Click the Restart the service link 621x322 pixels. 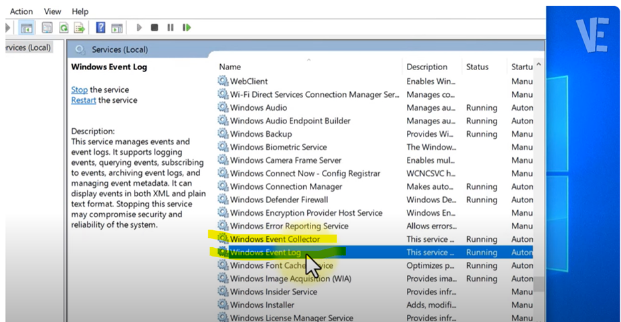[x=83, y=100]
